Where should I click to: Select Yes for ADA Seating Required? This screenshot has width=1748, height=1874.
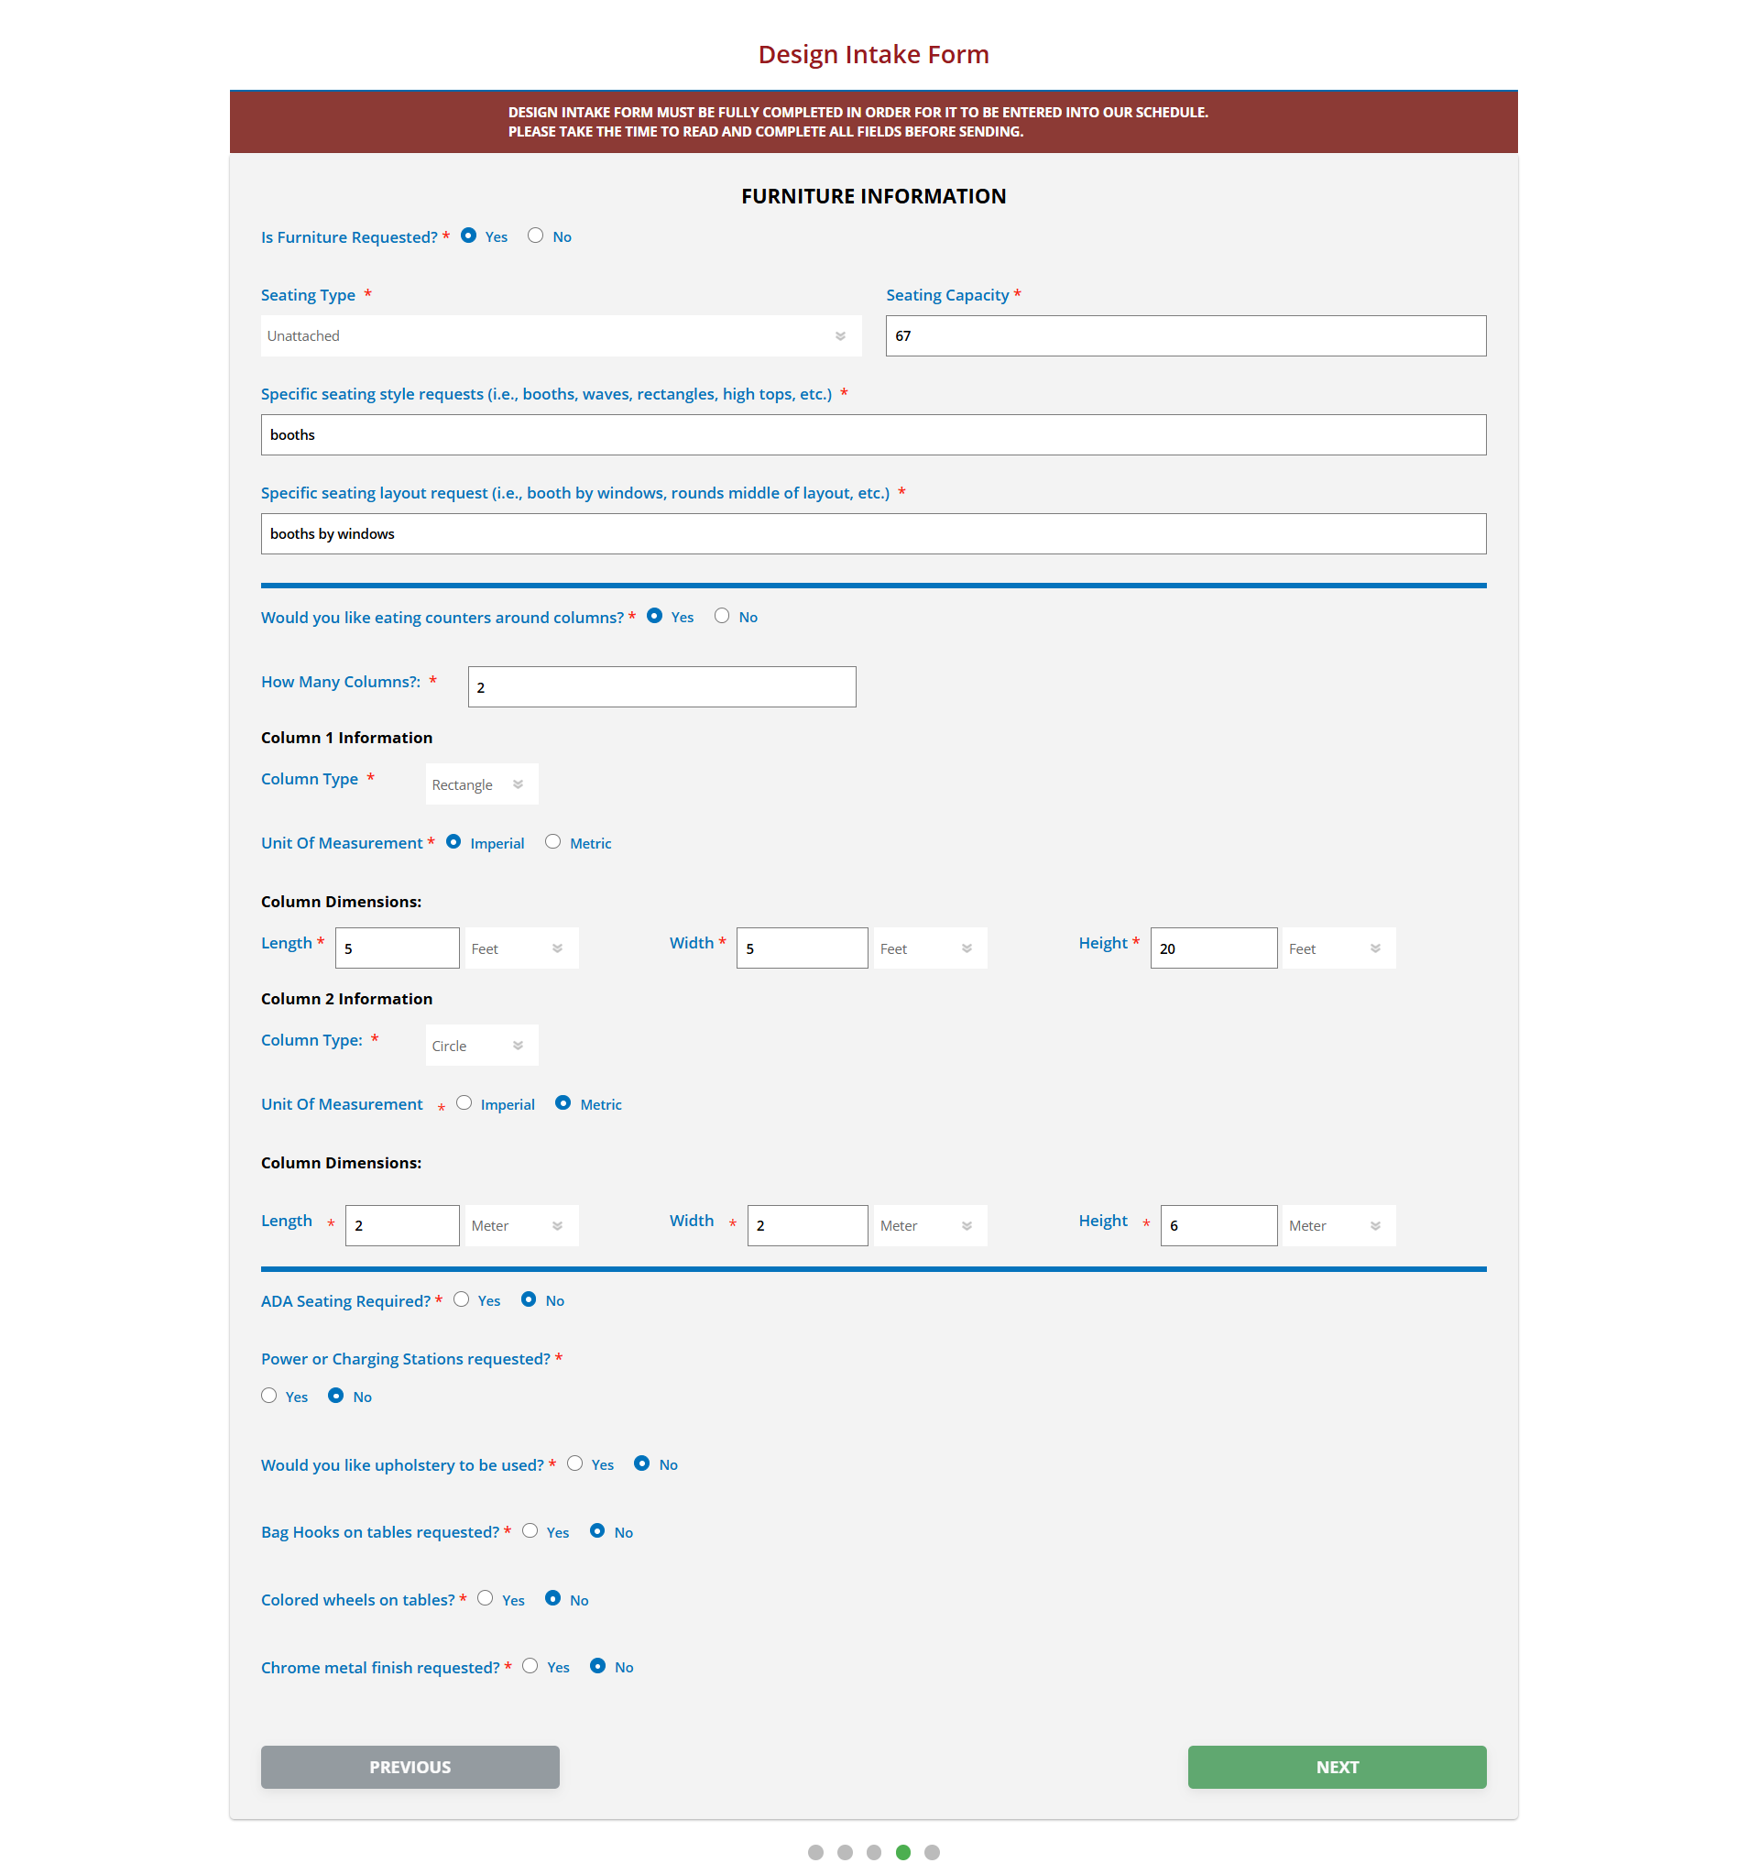pos(461,1299)
